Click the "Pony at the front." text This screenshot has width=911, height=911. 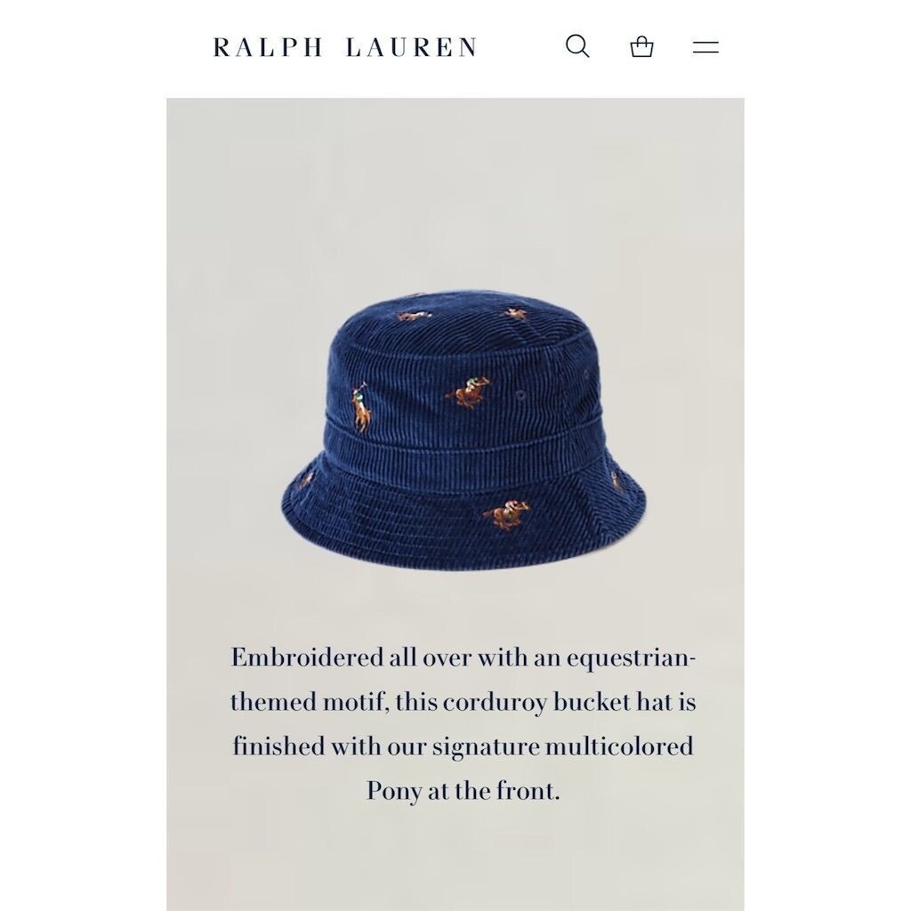[463, 791]
